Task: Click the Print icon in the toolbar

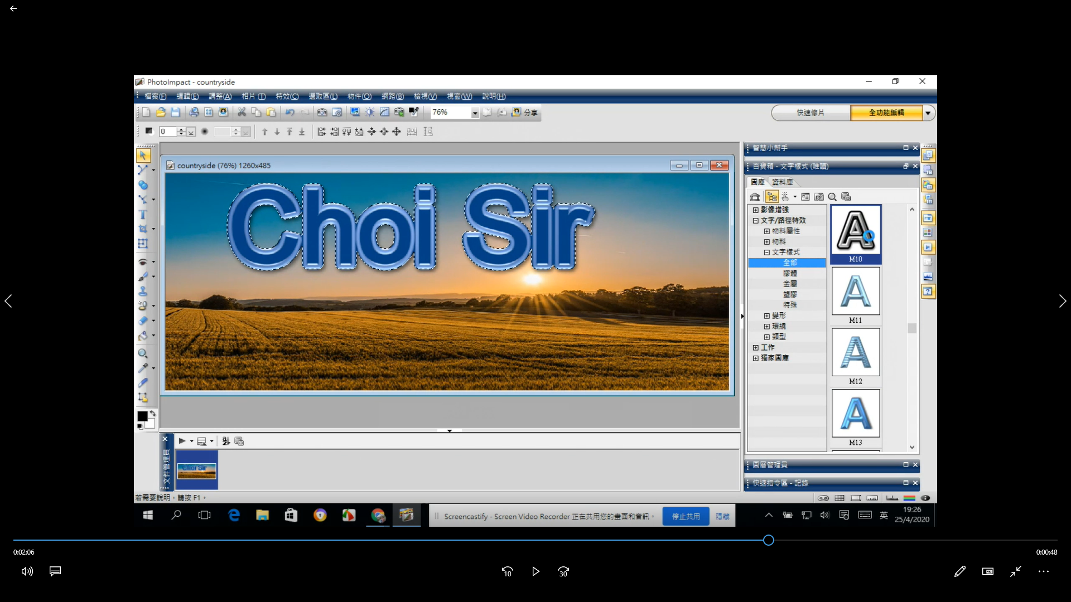Action: (x=194, y=113)
